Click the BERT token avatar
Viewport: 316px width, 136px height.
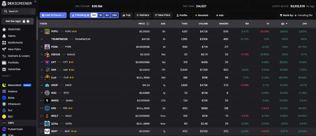tap(47, 131)
